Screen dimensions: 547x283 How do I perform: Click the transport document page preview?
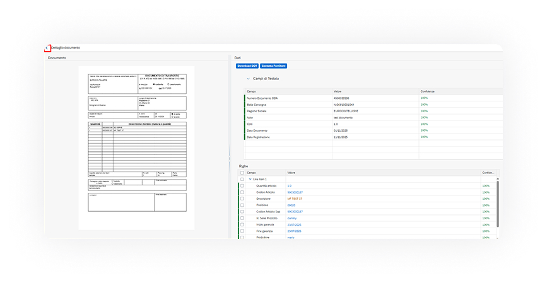tap(136, 148)
